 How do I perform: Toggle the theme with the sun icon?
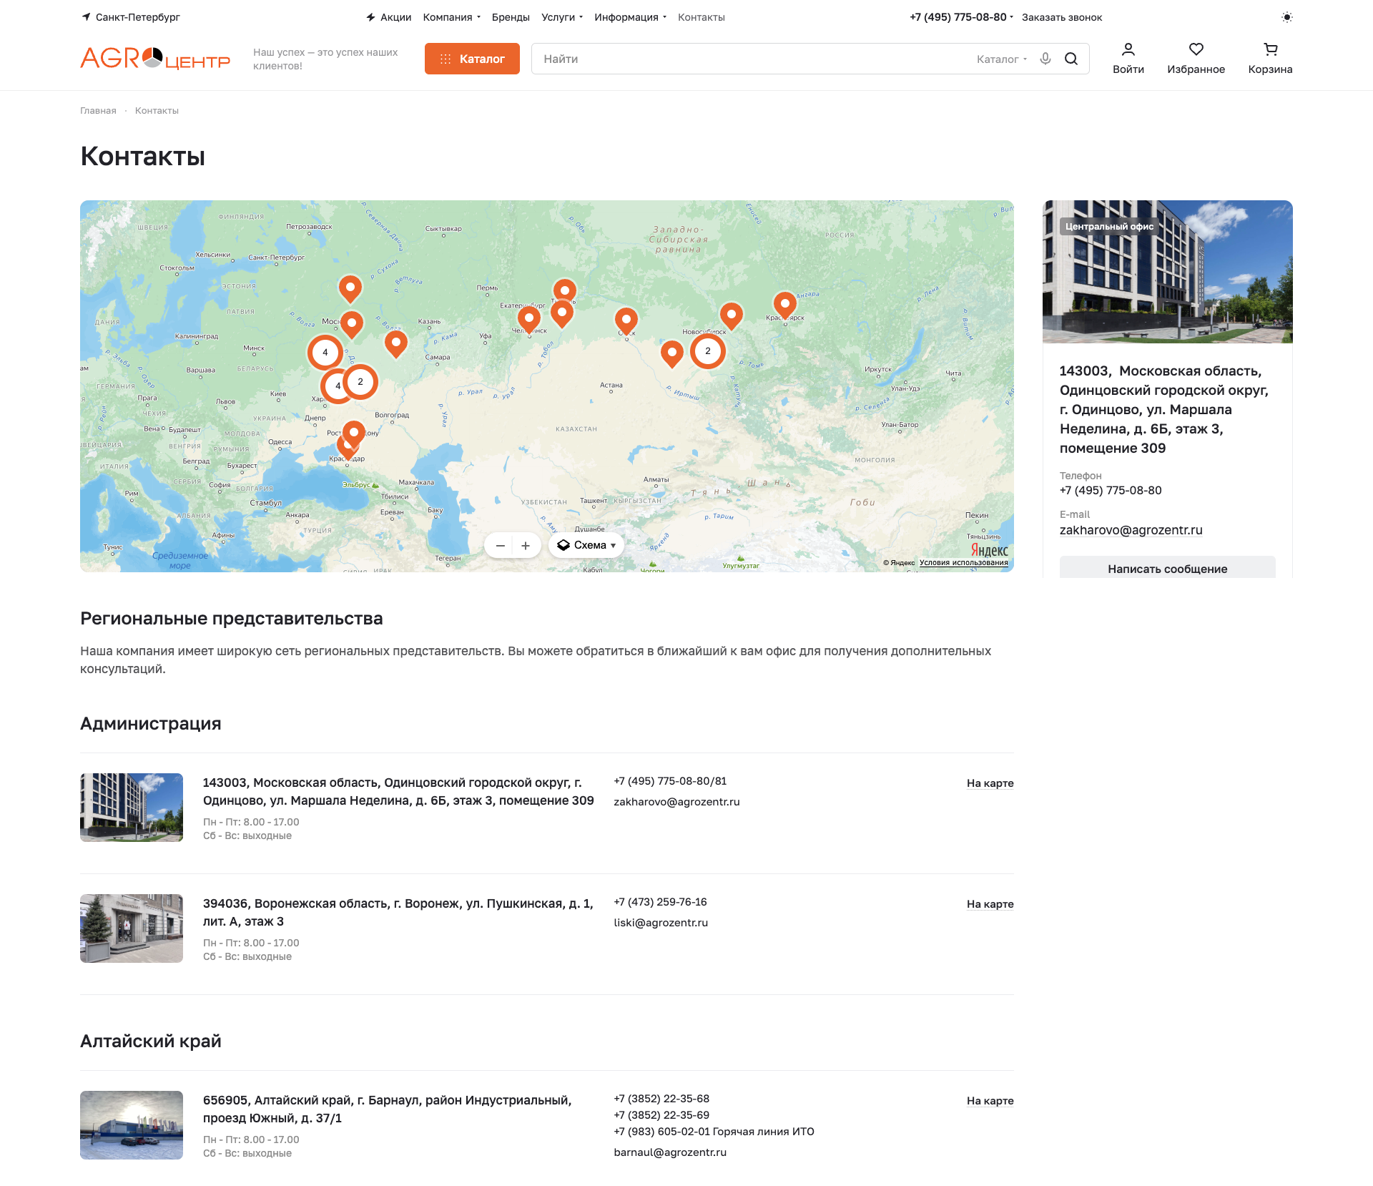[x=1286, y=16]
